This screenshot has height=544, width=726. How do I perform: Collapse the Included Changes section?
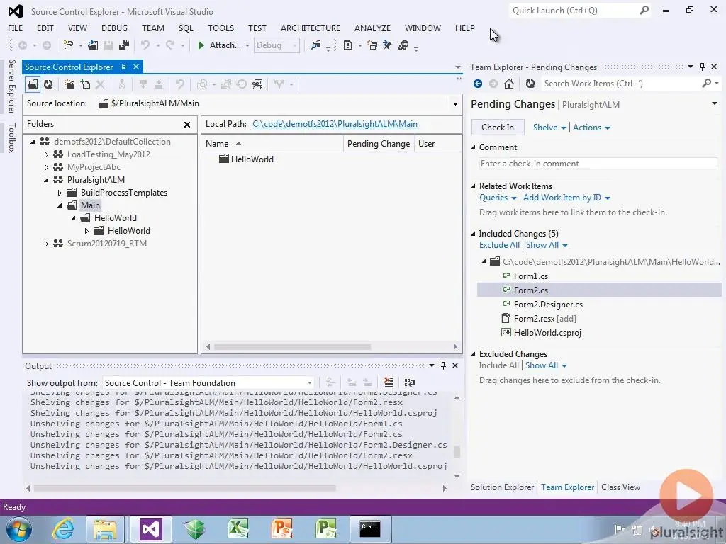(x=473, y=234)
